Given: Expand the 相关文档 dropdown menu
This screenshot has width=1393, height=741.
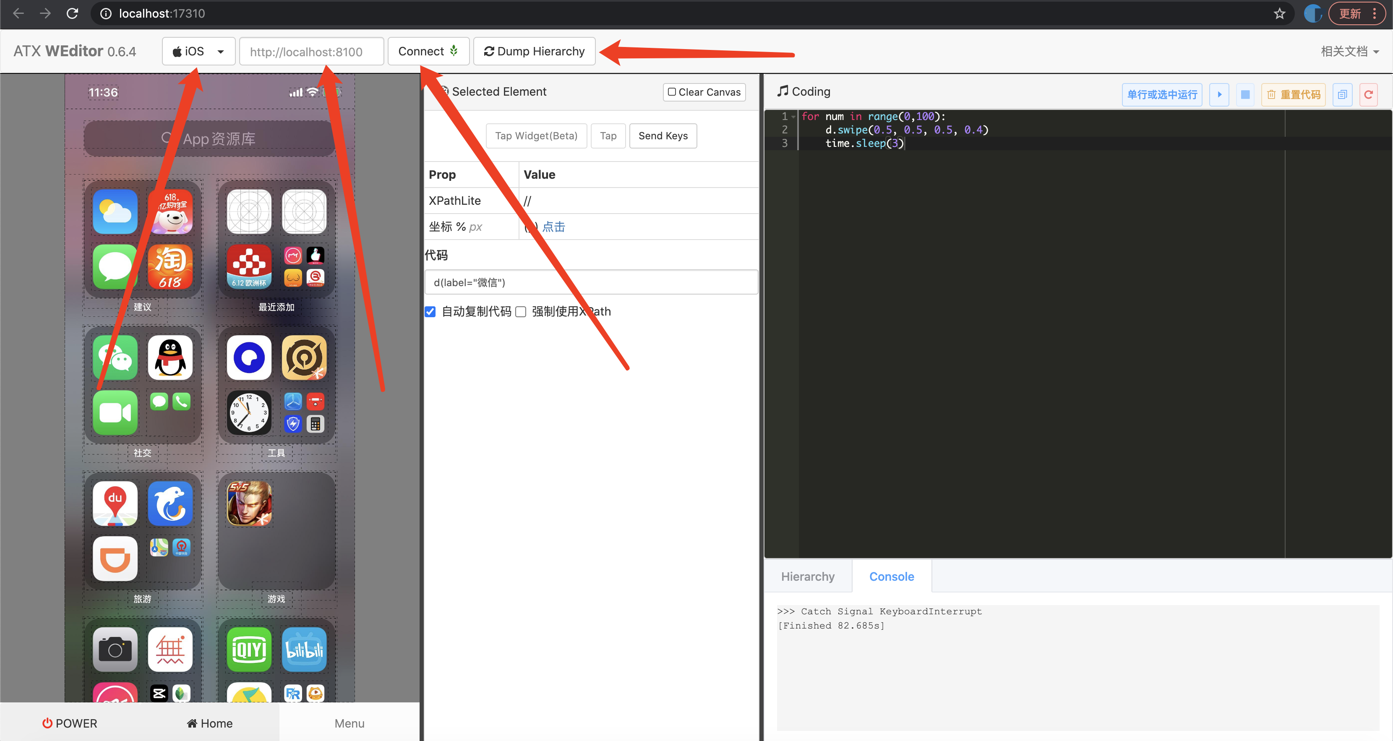Looking at the screenshot, I should coord(1349,51).
